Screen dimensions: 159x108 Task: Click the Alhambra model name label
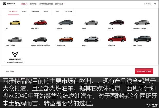[111, 45]
